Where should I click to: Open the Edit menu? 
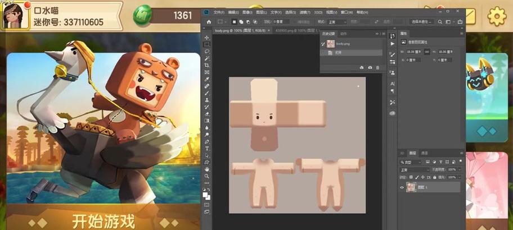[233, 12]
